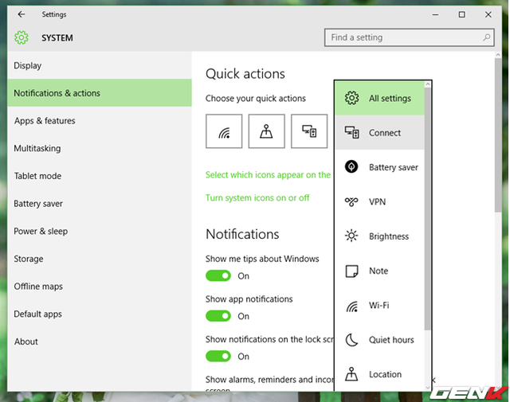510x402 pixels.
Task: Select the Wi-Fi quick action tile
Action: pyautogui.click(x=224, y=131)
